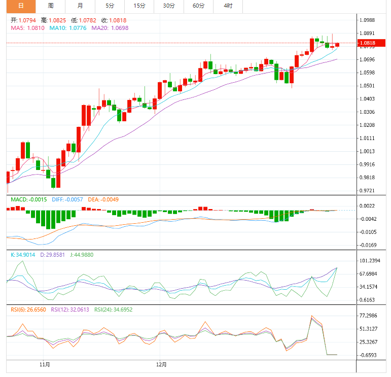The image size is (391, 377).
Task: Switch to the 5分 interval tab
Action: point(110,6)
